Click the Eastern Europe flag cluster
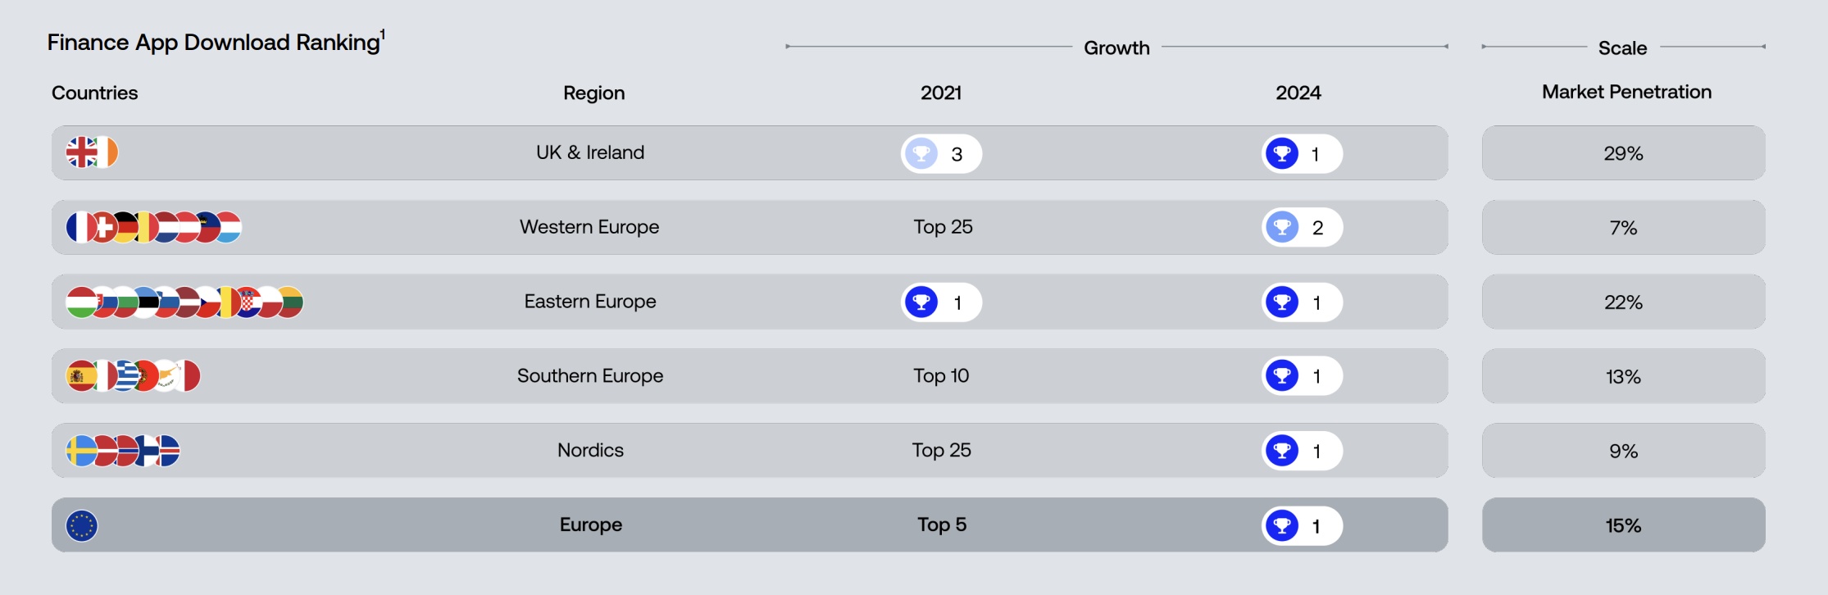Viewport: 1828px width, 595px height. 184,302
